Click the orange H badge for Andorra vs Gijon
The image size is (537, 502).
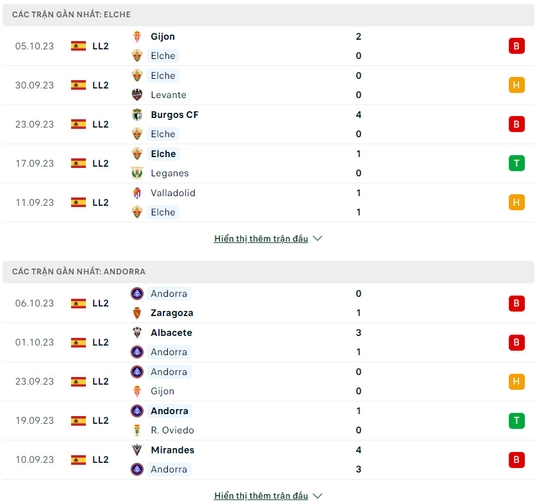516,381
